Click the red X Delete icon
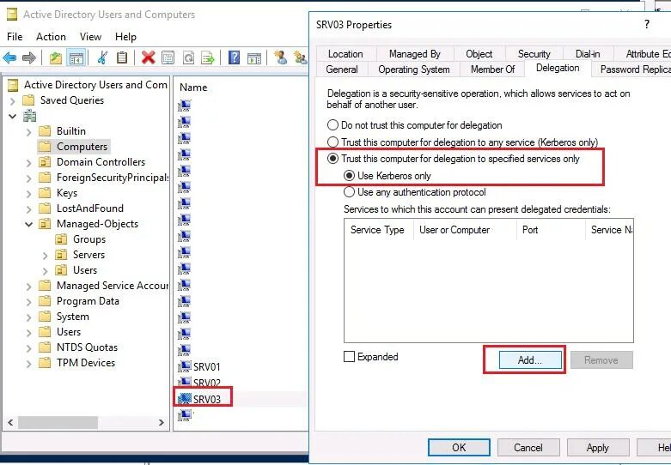Viewport: 671px width, 465px height. point(148,57)
